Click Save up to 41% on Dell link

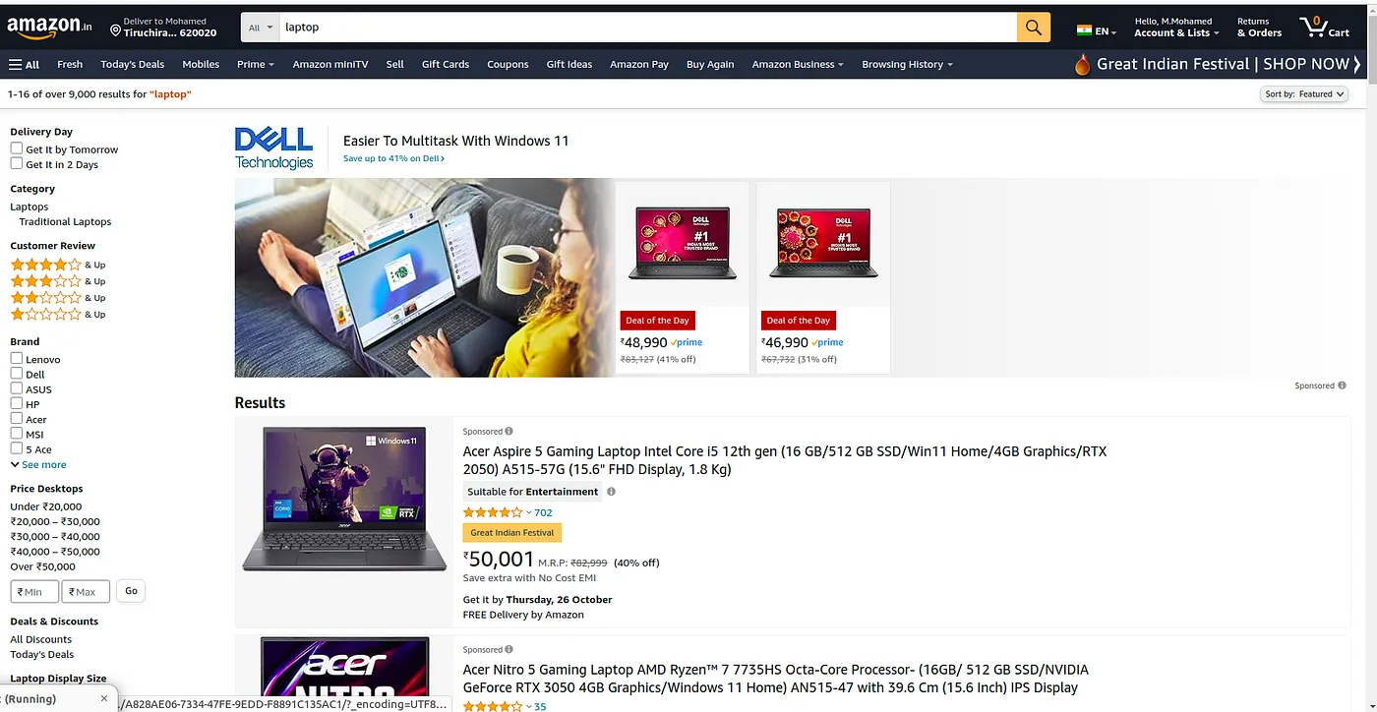coord(393,158)
